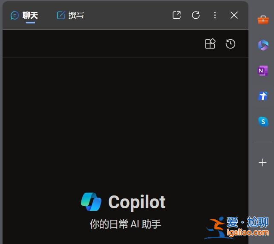Click the Copilot title text
274x244 pixels.
[137, 202]
